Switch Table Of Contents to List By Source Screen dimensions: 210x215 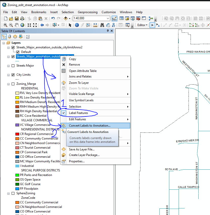tap(9, 37)
